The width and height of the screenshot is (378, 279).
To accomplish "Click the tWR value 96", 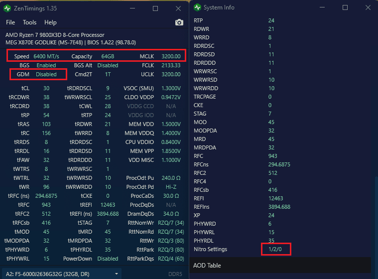I will [46, 187].
